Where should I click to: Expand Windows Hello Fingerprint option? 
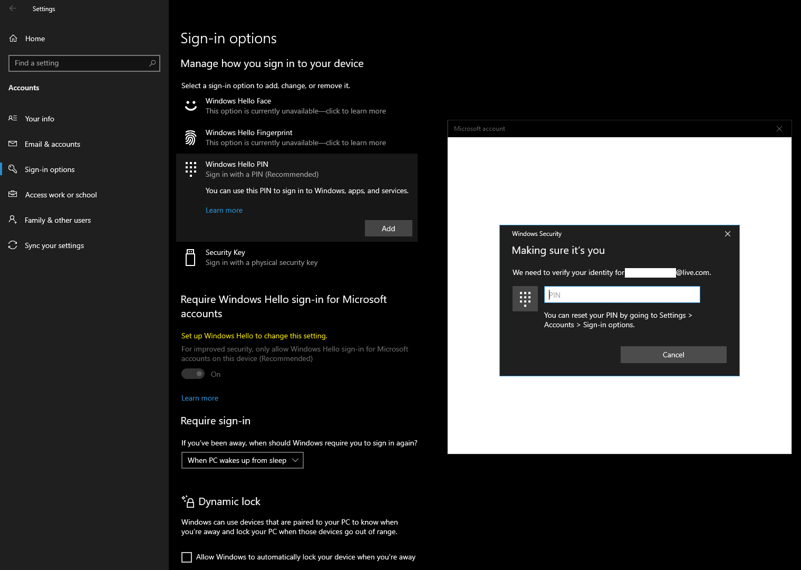click(x=297, y=138)
